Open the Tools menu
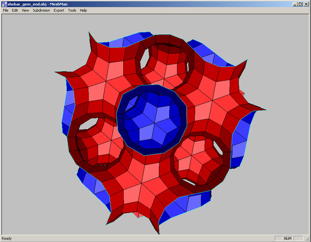This screenshot has height=242, width=311. pos(72,10)
